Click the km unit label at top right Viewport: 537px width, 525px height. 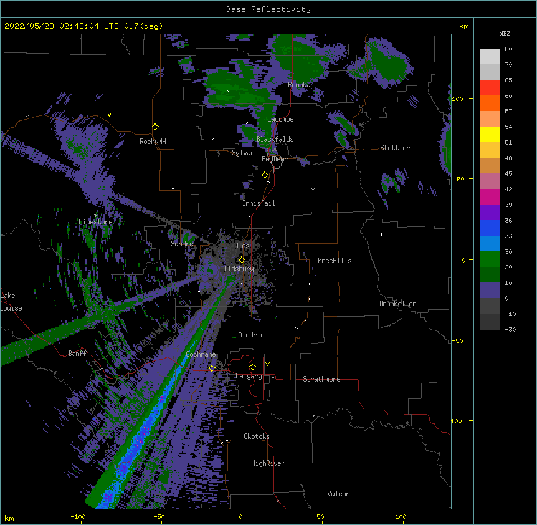click(x=463, y=26)
